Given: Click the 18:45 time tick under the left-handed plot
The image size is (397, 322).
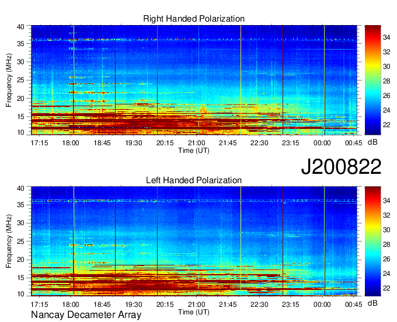Looking at the screenshot, I should tap(102, 304).
